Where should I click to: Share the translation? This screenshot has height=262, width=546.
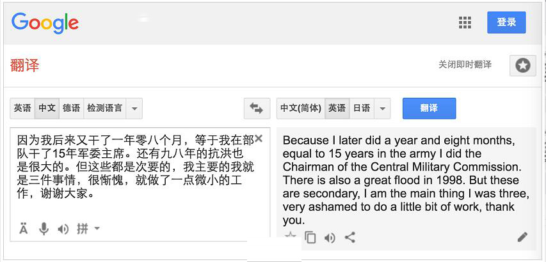click(x=350, y=238)
